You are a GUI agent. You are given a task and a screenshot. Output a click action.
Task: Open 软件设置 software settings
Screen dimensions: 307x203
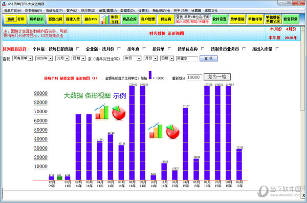click(220, 19)
